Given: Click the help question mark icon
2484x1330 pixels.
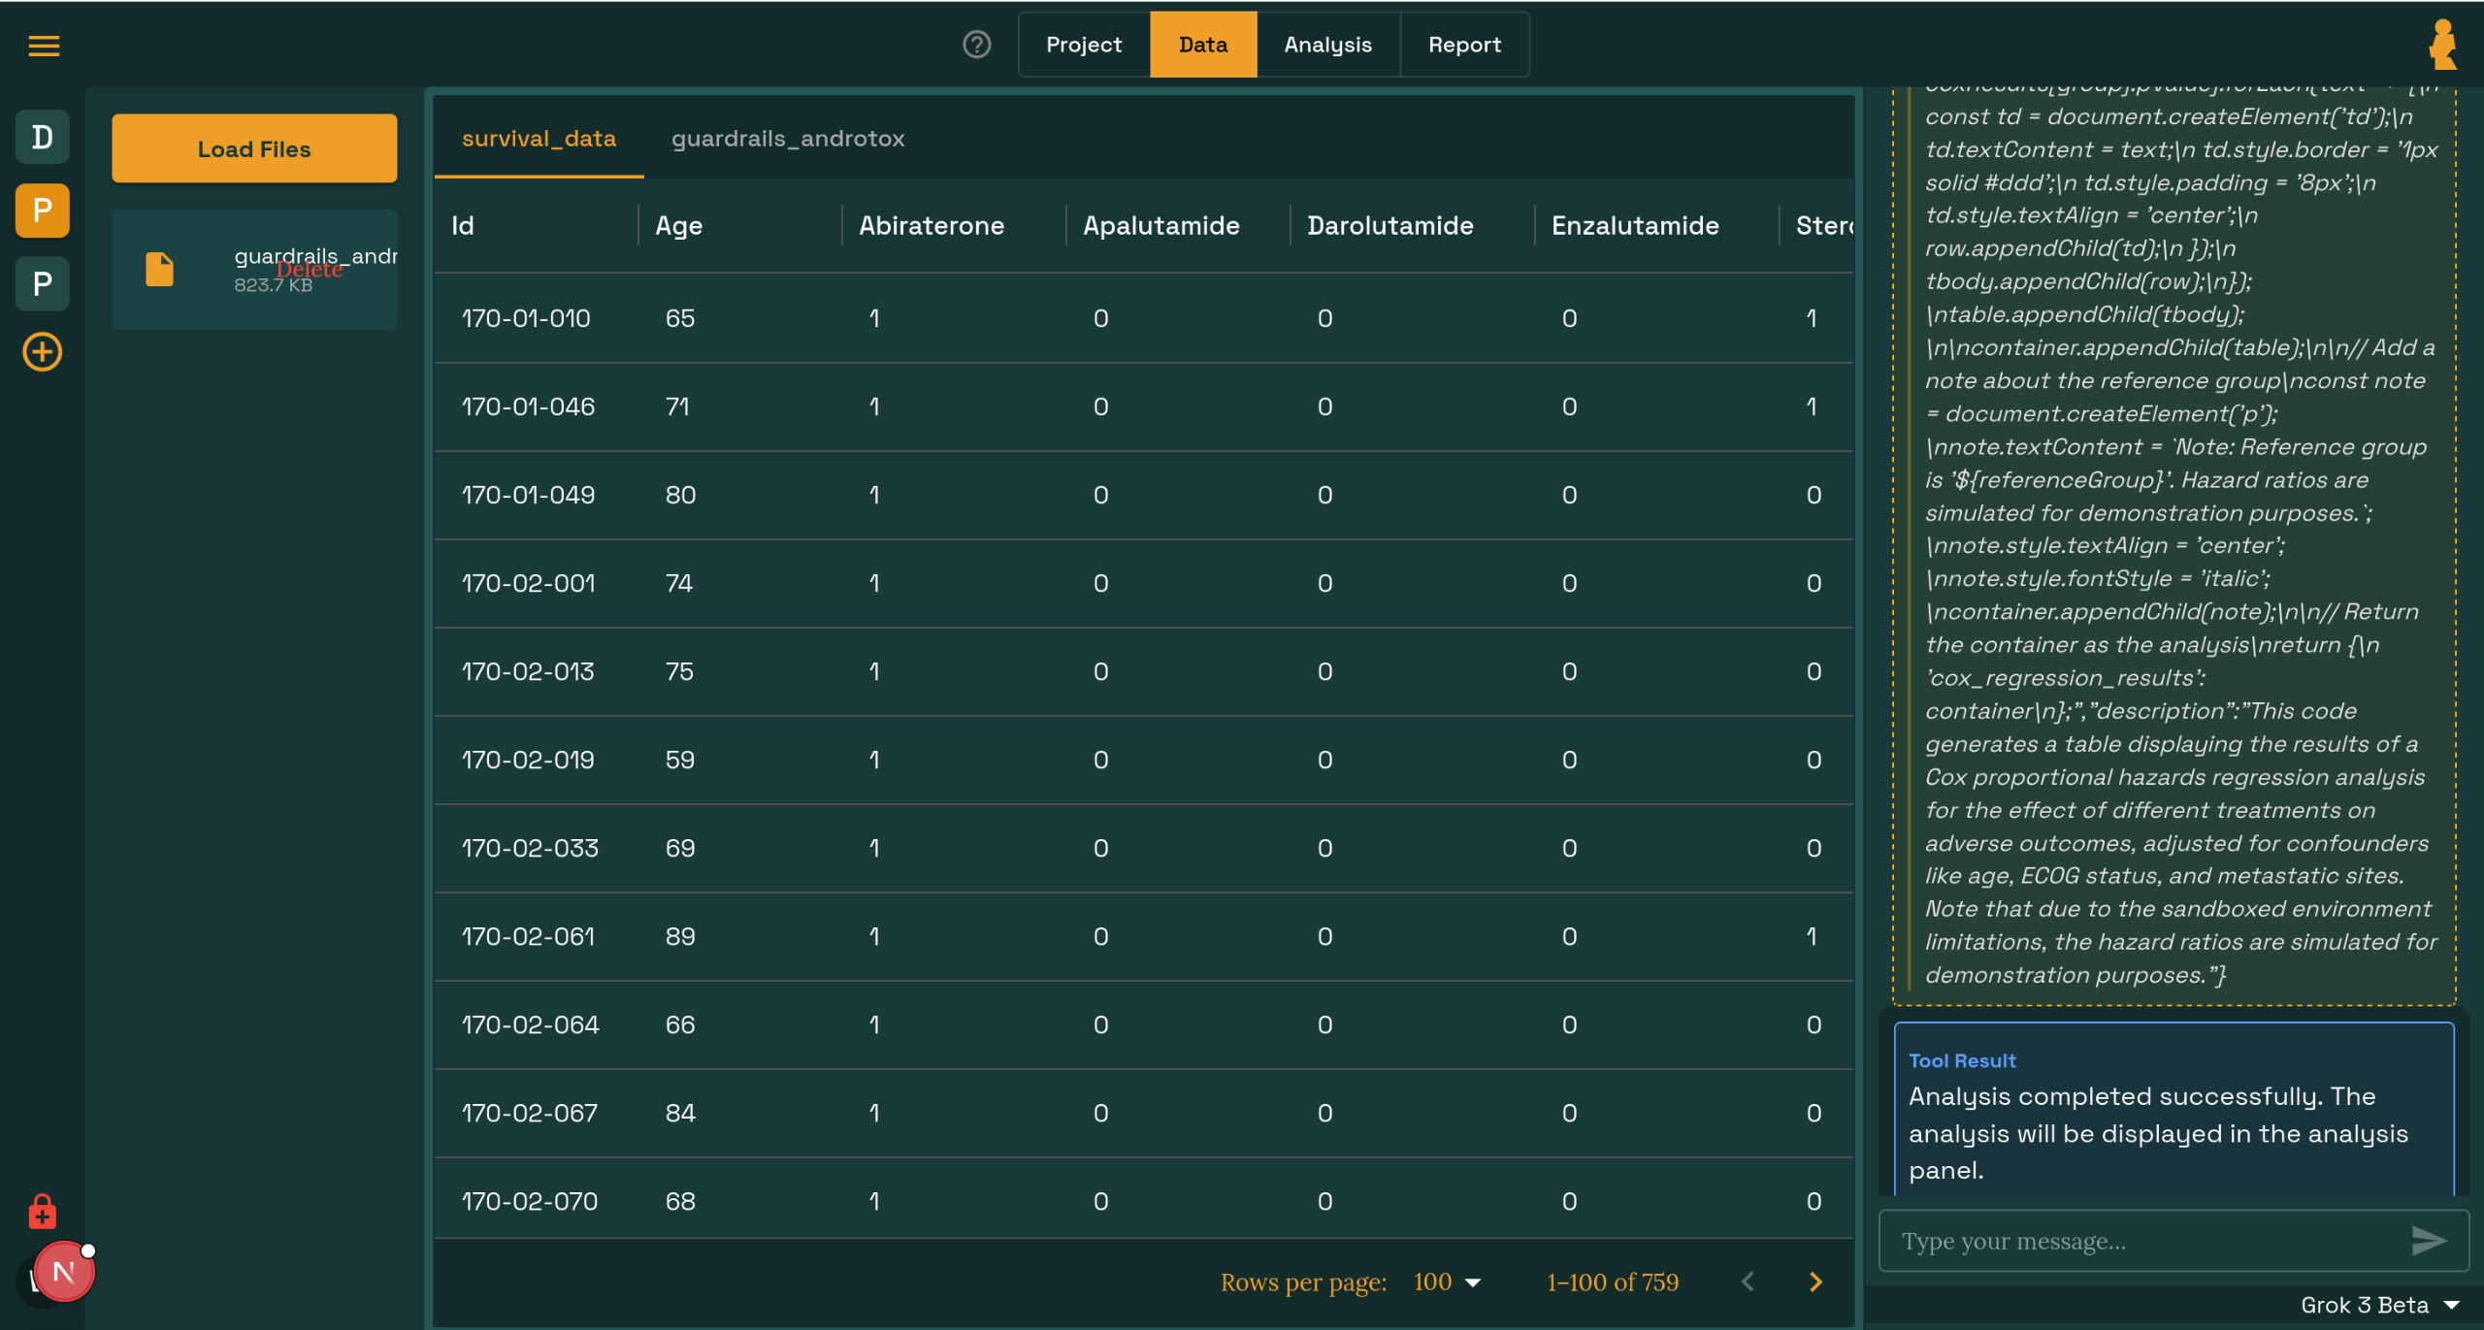Looking at the screenshot, I should (976, 45).
